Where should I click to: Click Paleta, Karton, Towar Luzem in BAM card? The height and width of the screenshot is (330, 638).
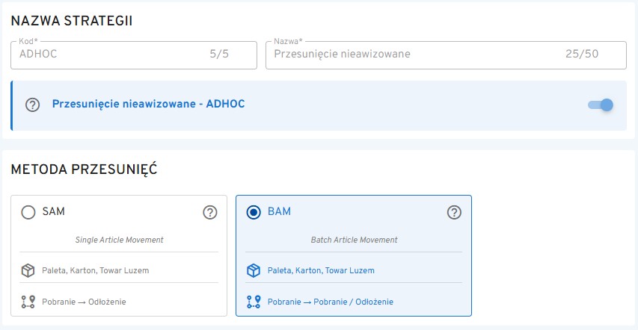coord(321,270)
